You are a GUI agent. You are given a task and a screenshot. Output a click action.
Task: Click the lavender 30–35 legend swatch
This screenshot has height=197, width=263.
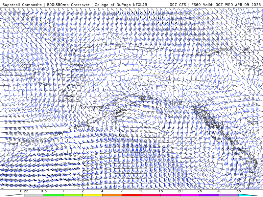coord(229,195)
